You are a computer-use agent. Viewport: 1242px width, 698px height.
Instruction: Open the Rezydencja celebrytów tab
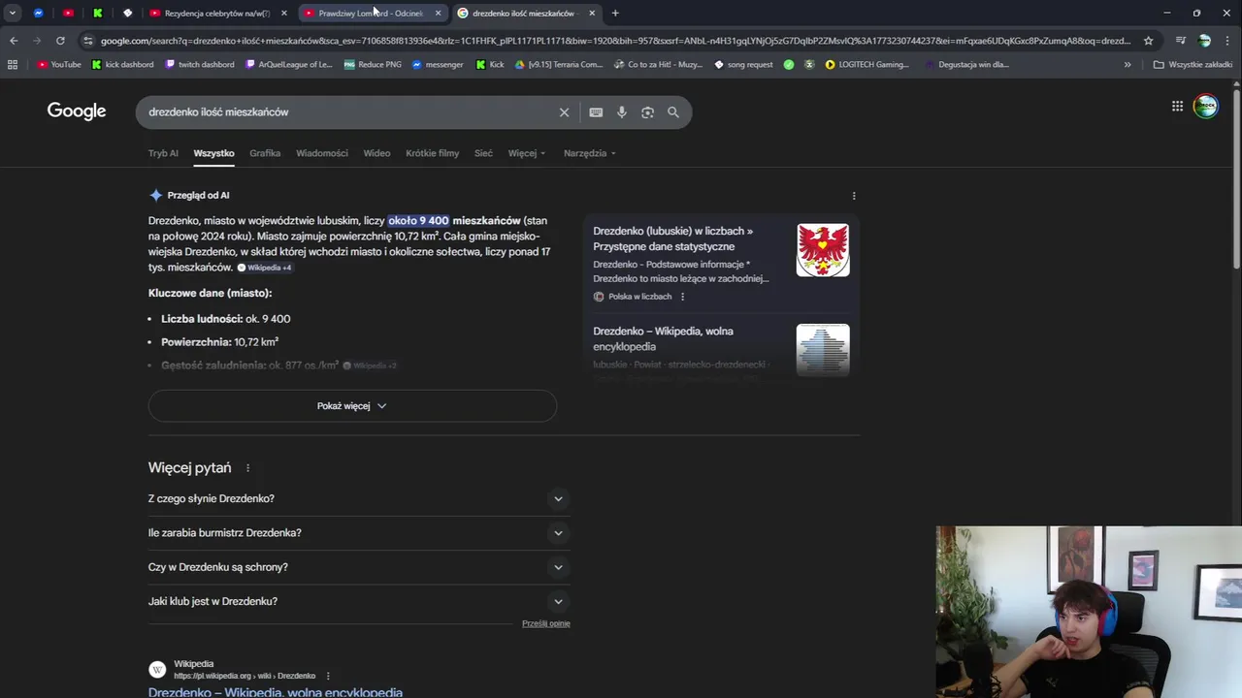(x=215, y=13)
